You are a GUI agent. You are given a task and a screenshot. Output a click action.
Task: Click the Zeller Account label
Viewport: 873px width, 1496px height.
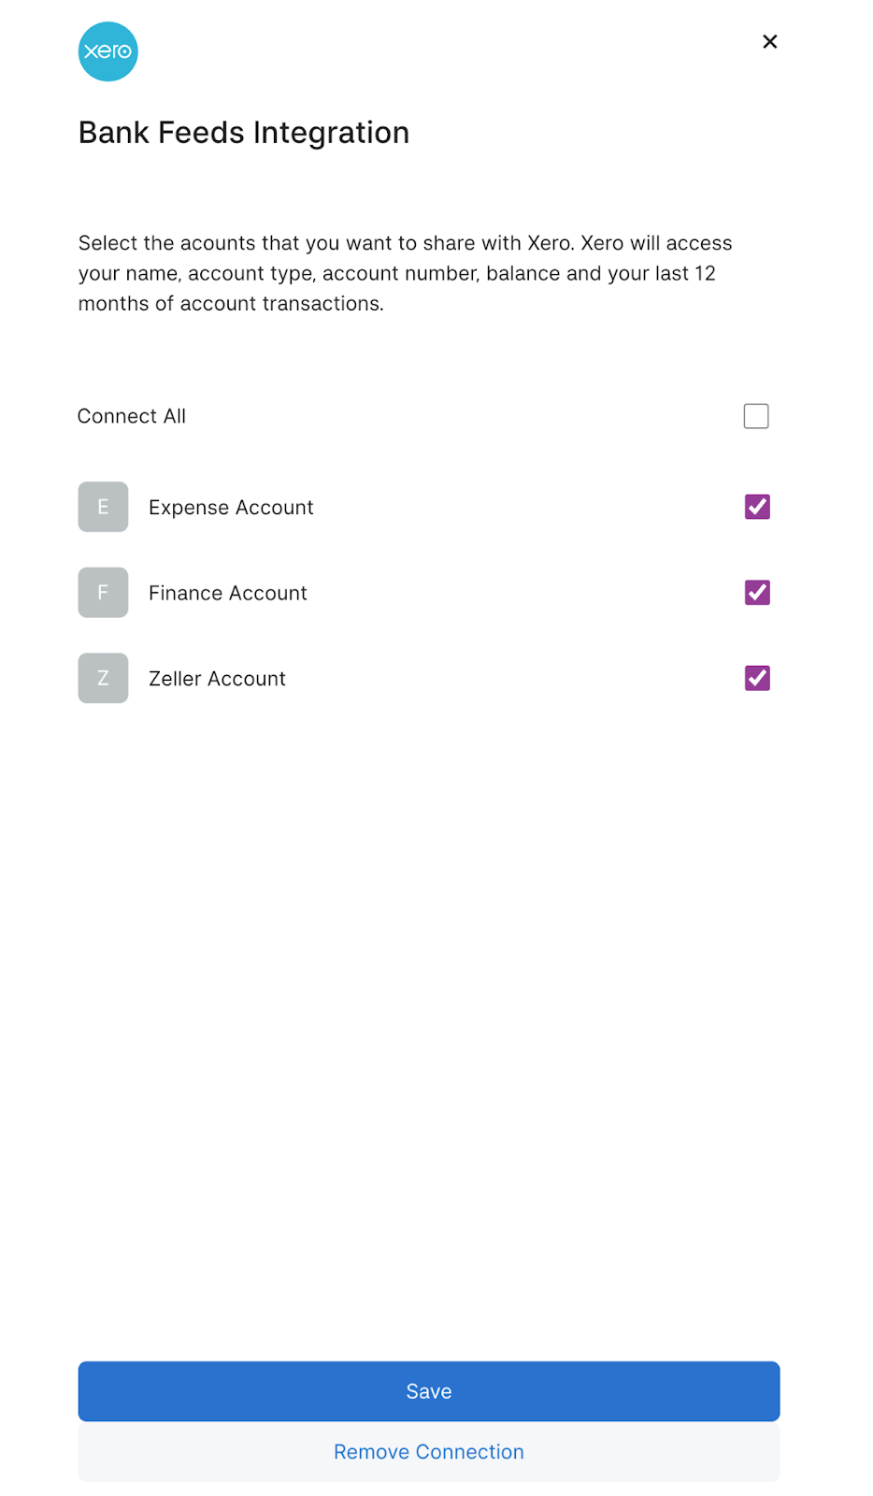tap(217, 679)
